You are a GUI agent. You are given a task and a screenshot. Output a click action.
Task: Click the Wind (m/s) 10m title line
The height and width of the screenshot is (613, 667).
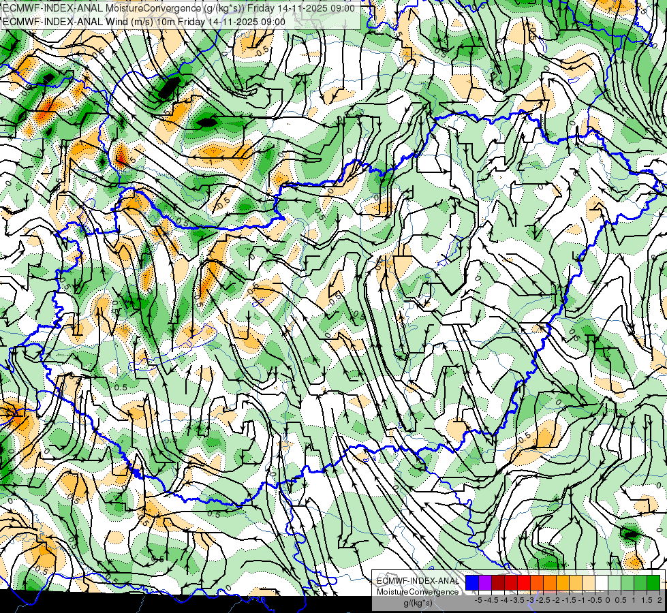tap(144, 21)
